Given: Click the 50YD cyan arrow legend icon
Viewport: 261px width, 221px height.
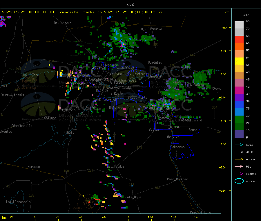Looking at the screenshot, I should [x=239, y=145].
